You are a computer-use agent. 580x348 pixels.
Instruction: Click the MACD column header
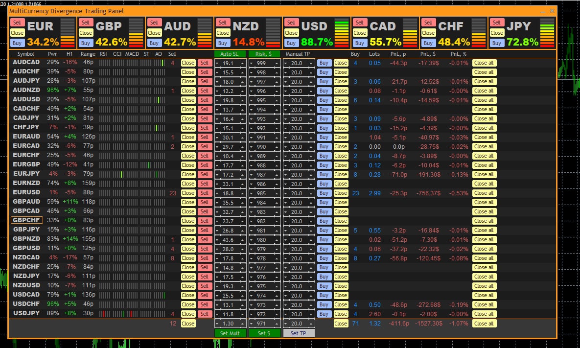point(132,54)
